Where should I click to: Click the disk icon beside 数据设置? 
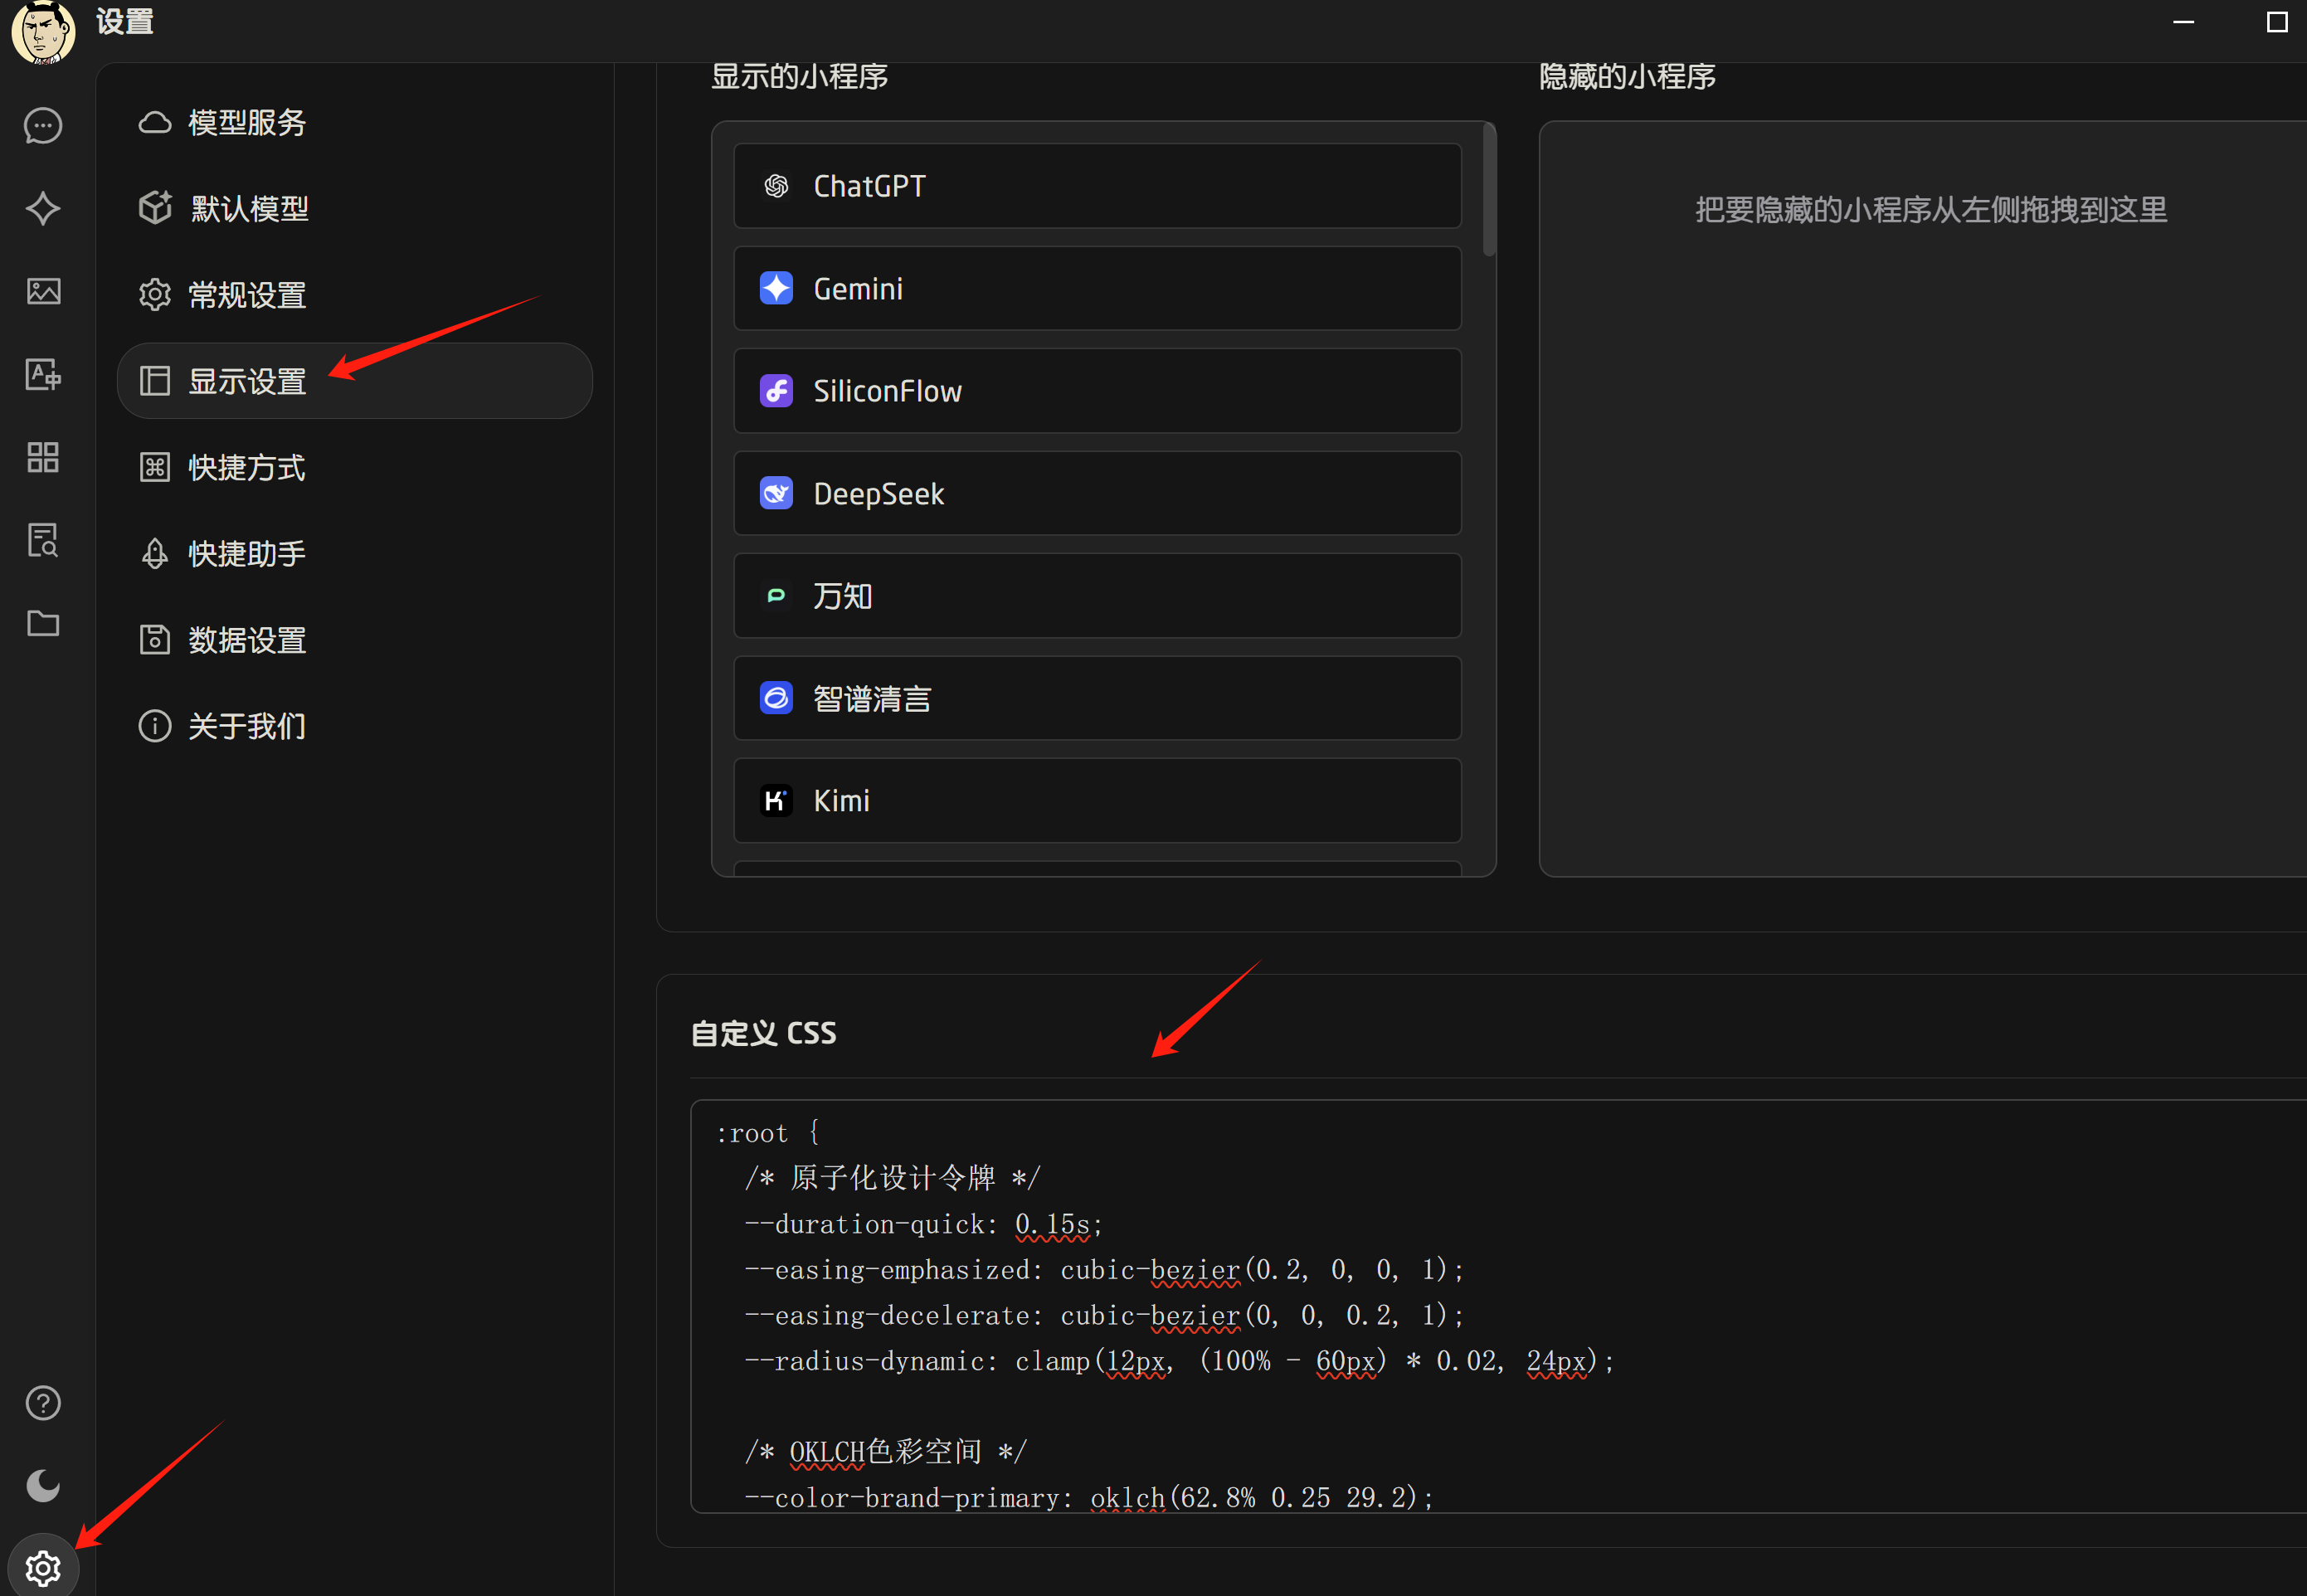tap(155, 639)
